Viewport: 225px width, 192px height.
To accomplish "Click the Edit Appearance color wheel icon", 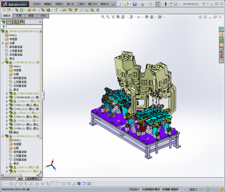I will [x=147, y=17].
